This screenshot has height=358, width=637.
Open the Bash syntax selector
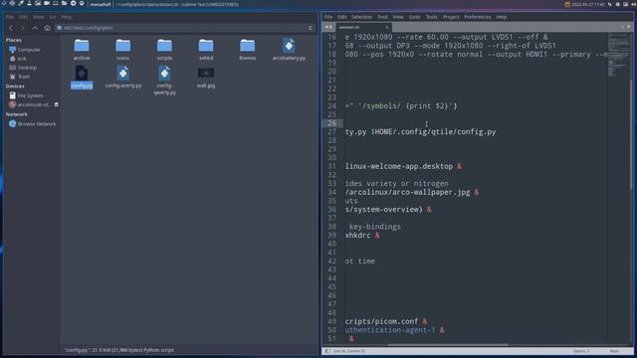point(614,351)
